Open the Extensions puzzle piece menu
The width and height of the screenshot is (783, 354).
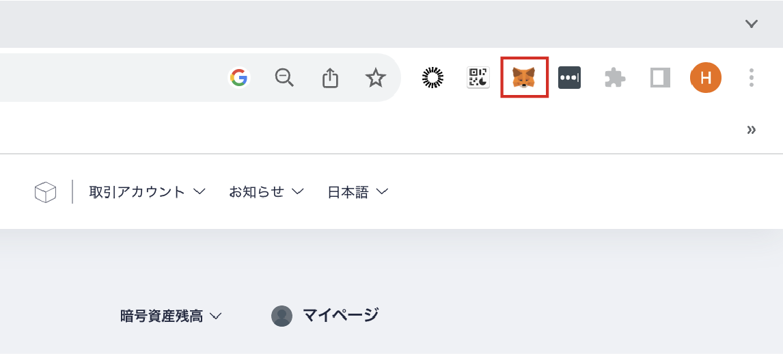[615, 78]
